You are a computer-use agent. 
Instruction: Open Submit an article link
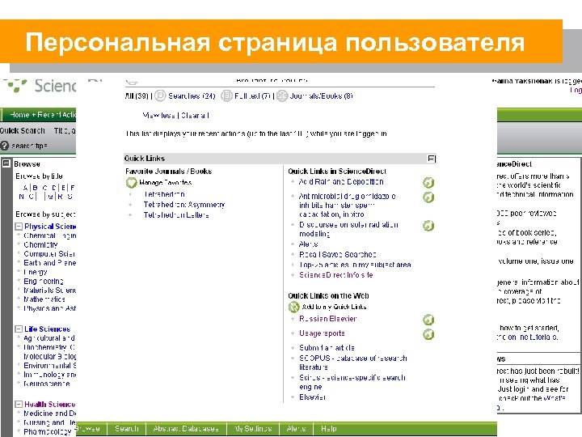pos(327,348)
